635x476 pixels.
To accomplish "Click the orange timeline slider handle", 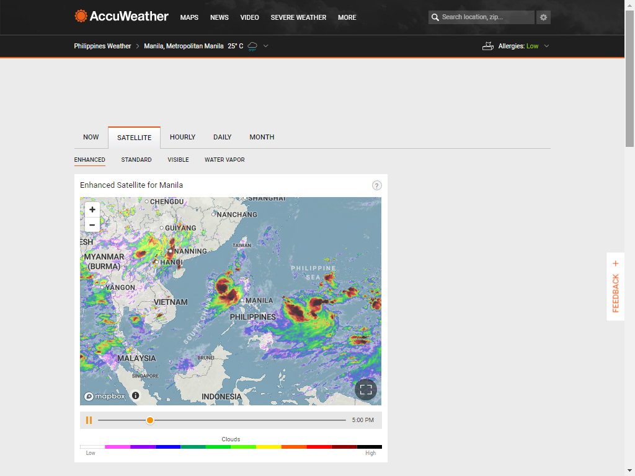I will coord(150,420).
